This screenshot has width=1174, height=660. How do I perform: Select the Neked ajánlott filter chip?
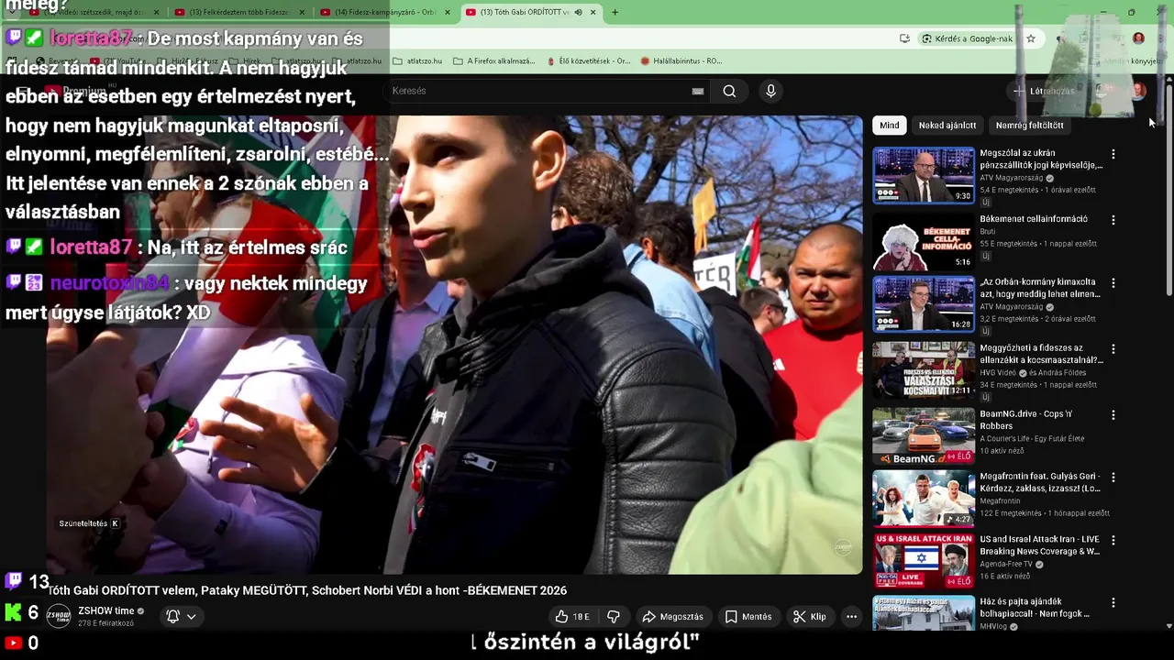tap(947, 126)
